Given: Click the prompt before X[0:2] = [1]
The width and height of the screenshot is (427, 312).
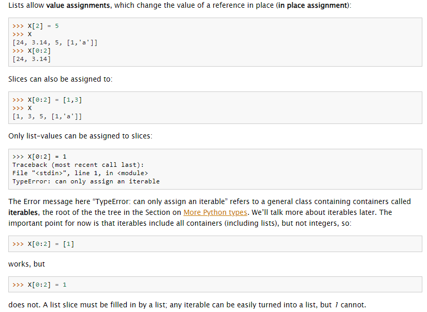Looking at the screenshot, I should (x=18, y=244).
